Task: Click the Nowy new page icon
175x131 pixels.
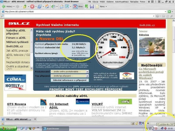Action: click(97, 7)
